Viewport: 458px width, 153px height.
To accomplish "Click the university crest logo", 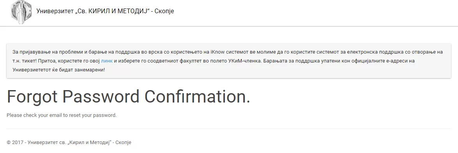I will click(21, 12).
